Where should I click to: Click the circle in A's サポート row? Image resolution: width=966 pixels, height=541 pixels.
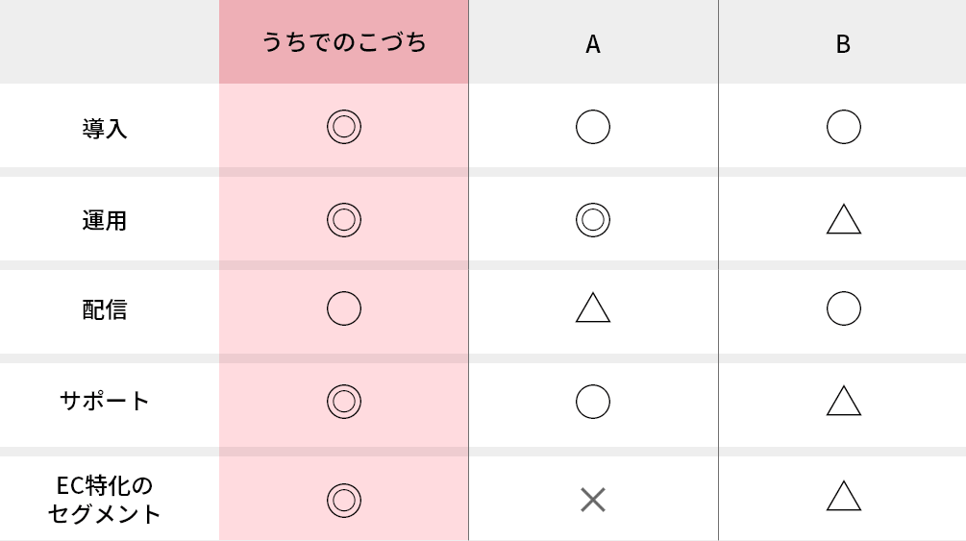[593, 401]
